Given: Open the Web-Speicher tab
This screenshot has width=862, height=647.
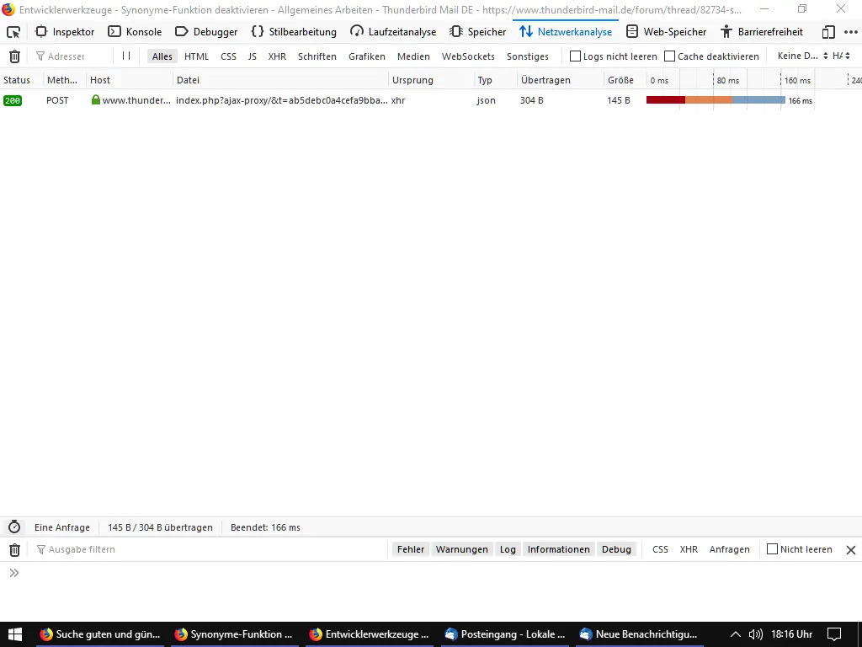Looking at the screenshot, I should pos(667,32).
